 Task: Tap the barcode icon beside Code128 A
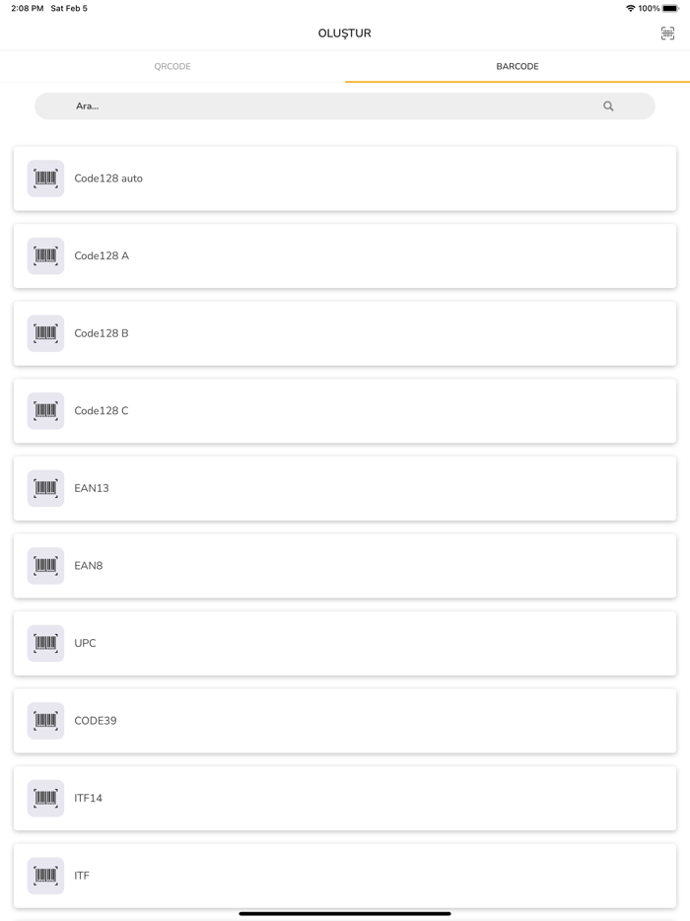tap(45, 256)
